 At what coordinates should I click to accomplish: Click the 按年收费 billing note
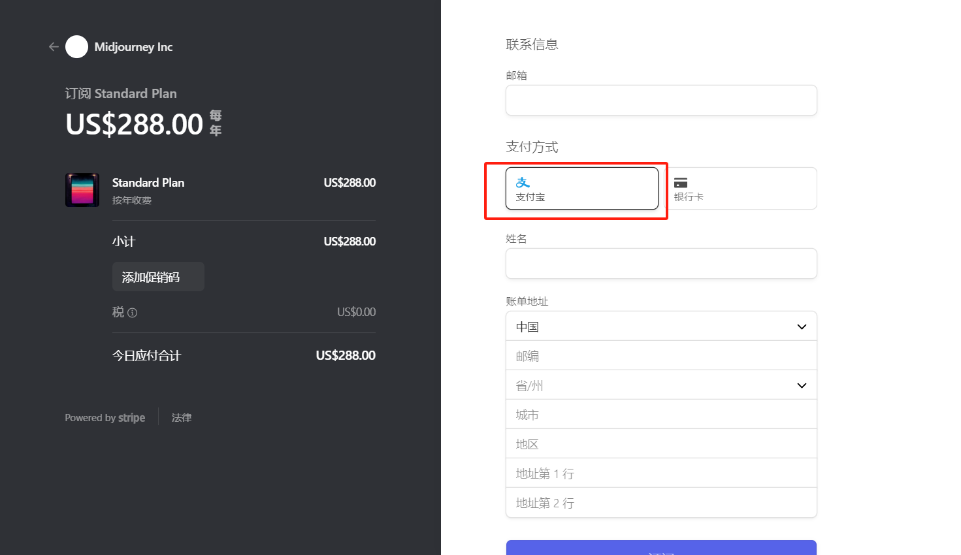tap(132, 200)
